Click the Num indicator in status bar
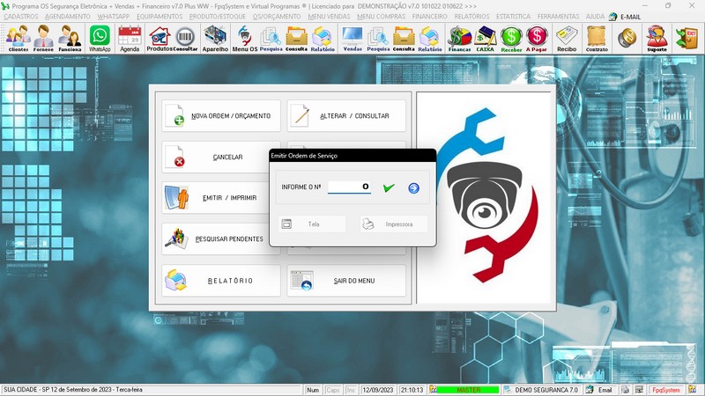Image resolution: width=705 pixels, height=396 pixels. click(x=313, y=390)
